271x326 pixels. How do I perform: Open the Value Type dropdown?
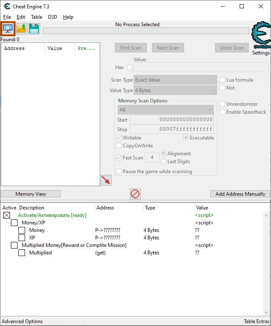[175, 90]
